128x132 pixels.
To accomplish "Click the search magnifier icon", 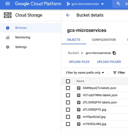I will click(118, 4).
